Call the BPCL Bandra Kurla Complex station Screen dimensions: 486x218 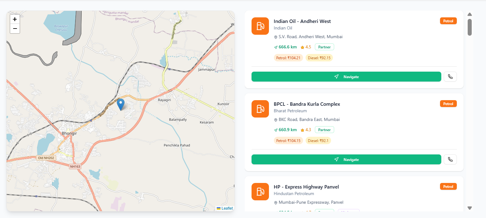[450, 159]
